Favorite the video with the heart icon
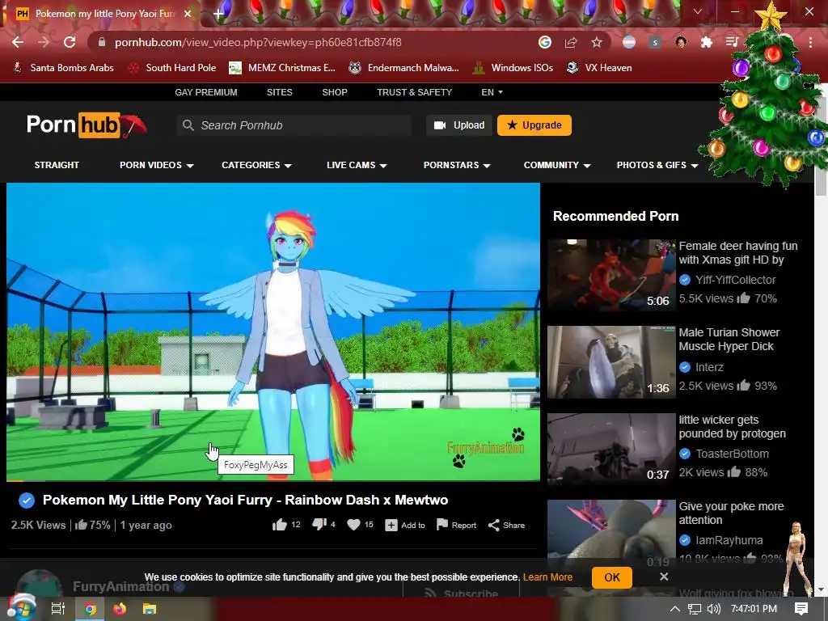This screenshot has height=621, width=828. coord(354,524)
